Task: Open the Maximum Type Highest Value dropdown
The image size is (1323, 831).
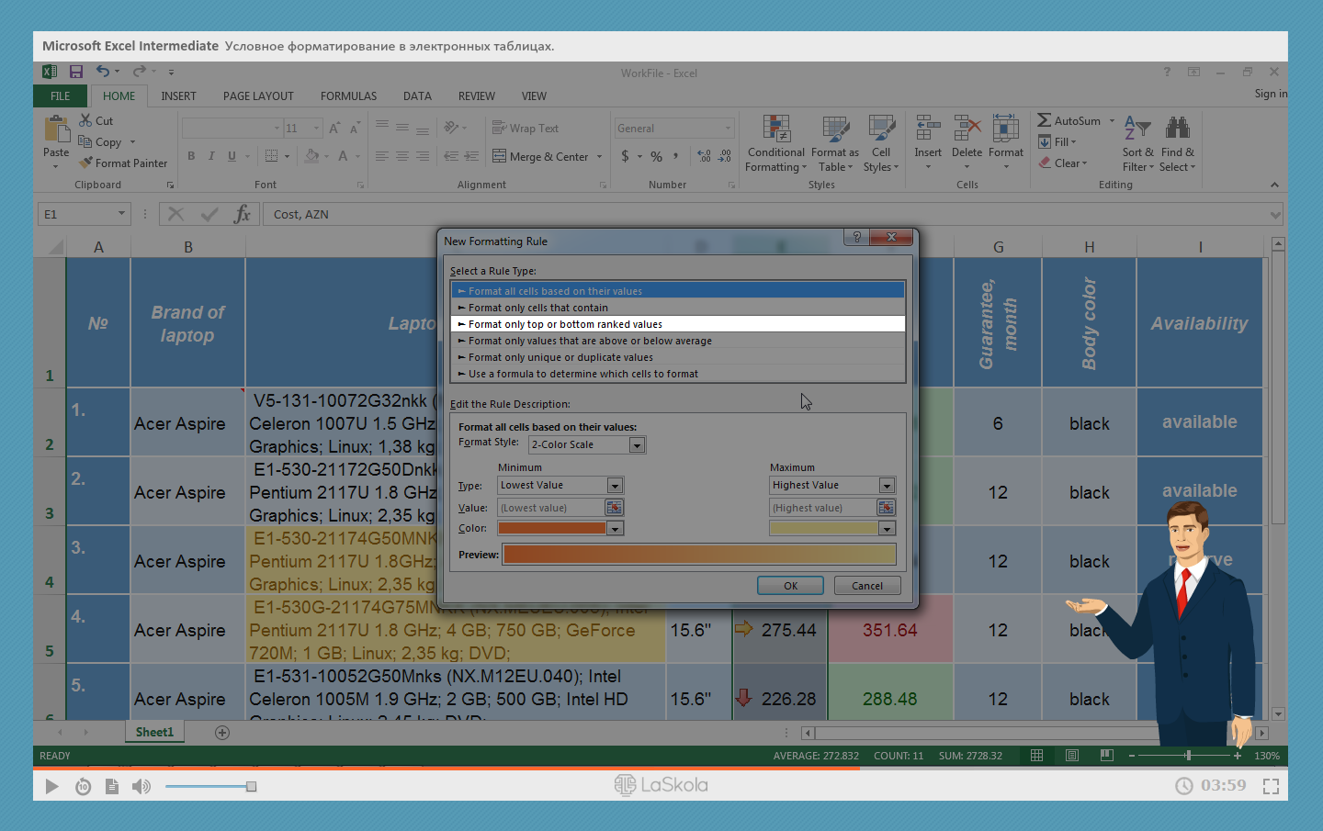Action: pyautogui.click(x=887, y=486)
